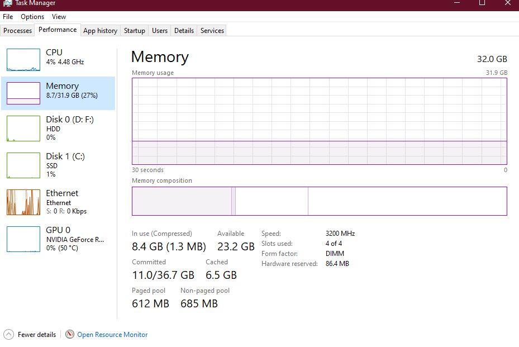
Task: Click the CPU mini graph thumbnail
Action: (x=23, y=60)
